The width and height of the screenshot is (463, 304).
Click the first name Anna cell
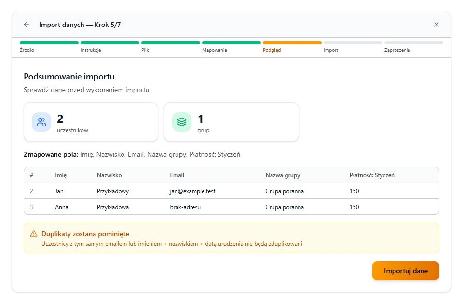(61, 207)
